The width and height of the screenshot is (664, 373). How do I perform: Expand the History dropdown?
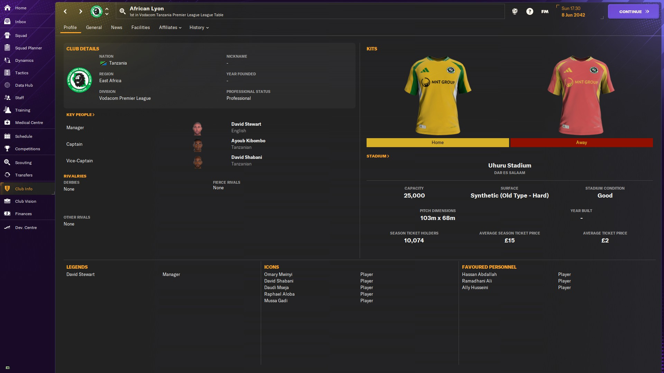click(x=199, y=28)
